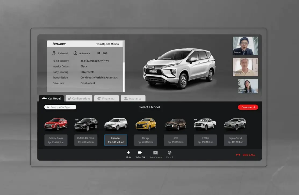Click the 'CUV/7 seats' value
The width and height of the screenshot is (299, 195).
click(x=87, y=72)
